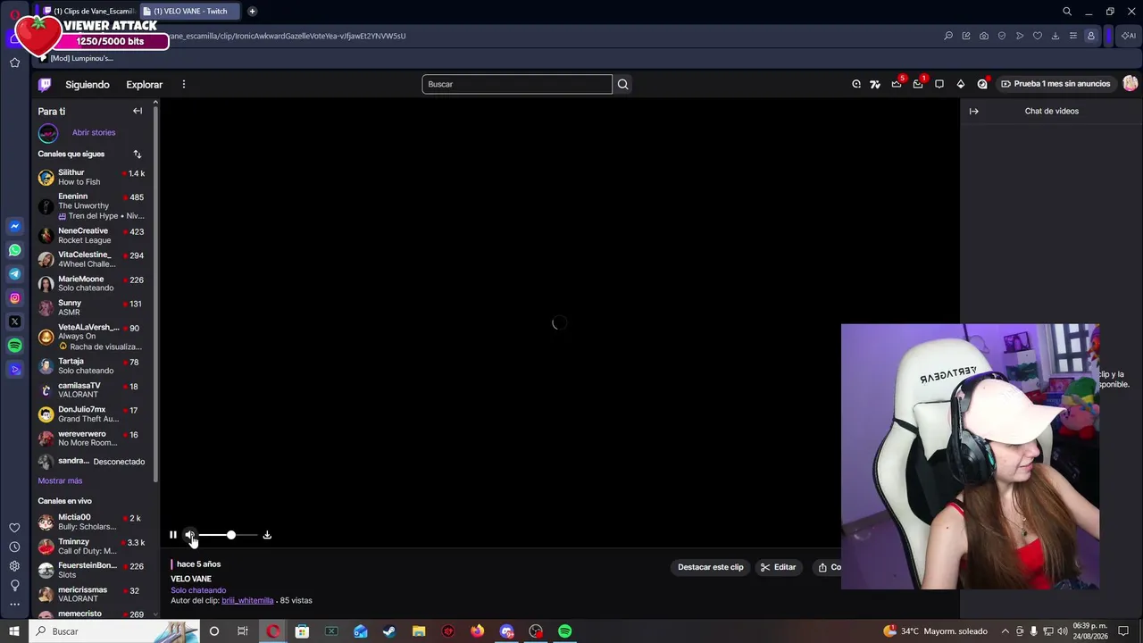
Task: Open X (Twitter) in the Opera sidebar
Action: coord(14,321)
